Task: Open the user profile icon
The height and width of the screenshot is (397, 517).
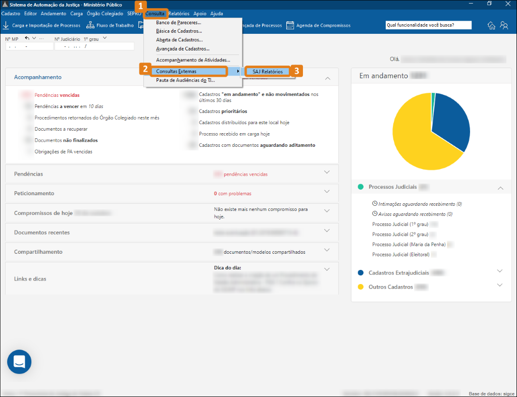Action: click(x=504, y=25)
